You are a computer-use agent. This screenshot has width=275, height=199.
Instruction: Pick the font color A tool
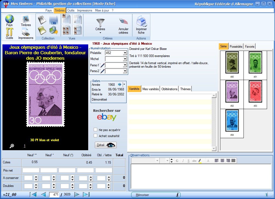coord(208,161)
